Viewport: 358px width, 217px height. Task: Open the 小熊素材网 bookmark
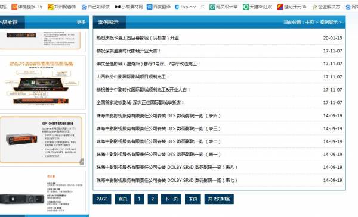[129, 7]
